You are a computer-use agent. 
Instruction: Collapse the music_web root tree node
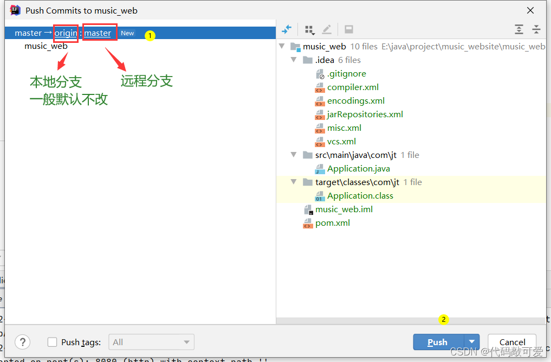[x=282, y=46]
